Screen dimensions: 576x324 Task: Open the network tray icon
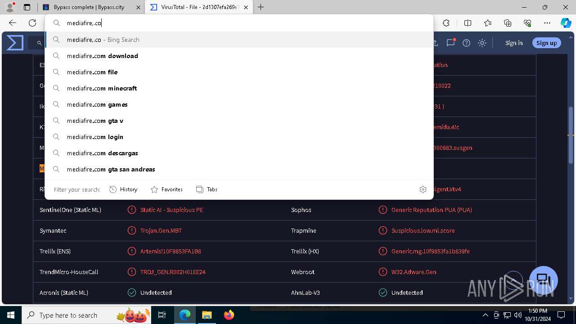[507, 315]
